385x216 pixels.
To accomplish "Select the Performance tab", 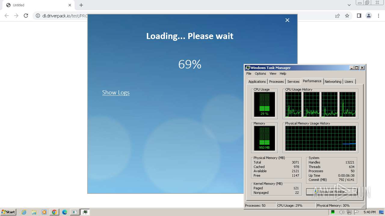I will tap(312, 81).
